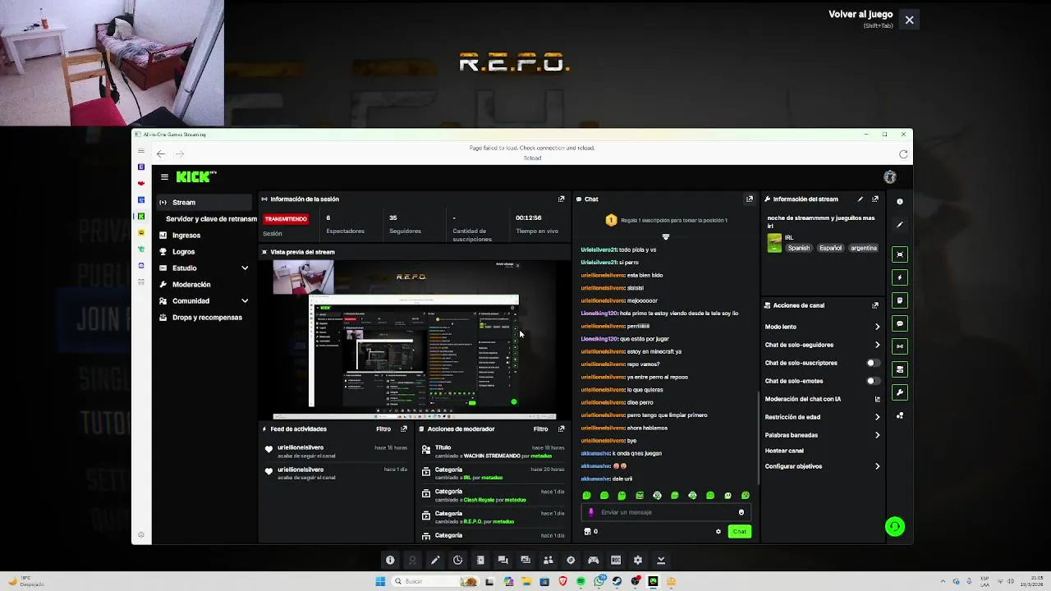Toggle Chat de solo-suscriptores switch
1051x591 pixels.
tap(874, 363)
